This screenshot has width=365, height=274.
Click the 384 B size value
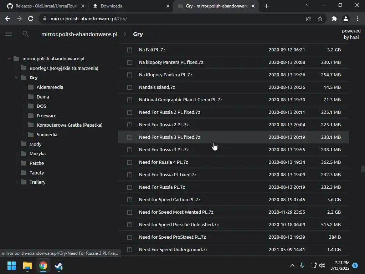[x=335, y=237]
